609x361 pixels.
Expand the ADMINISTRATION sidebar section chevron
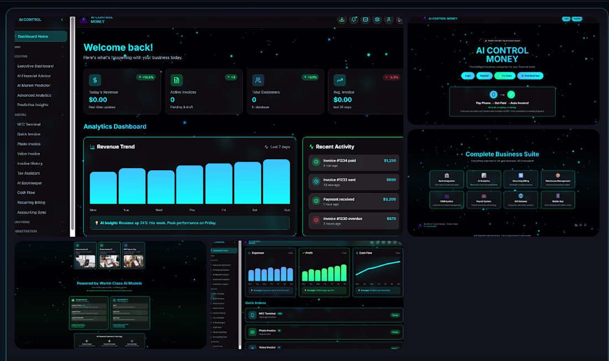[62, 231]
